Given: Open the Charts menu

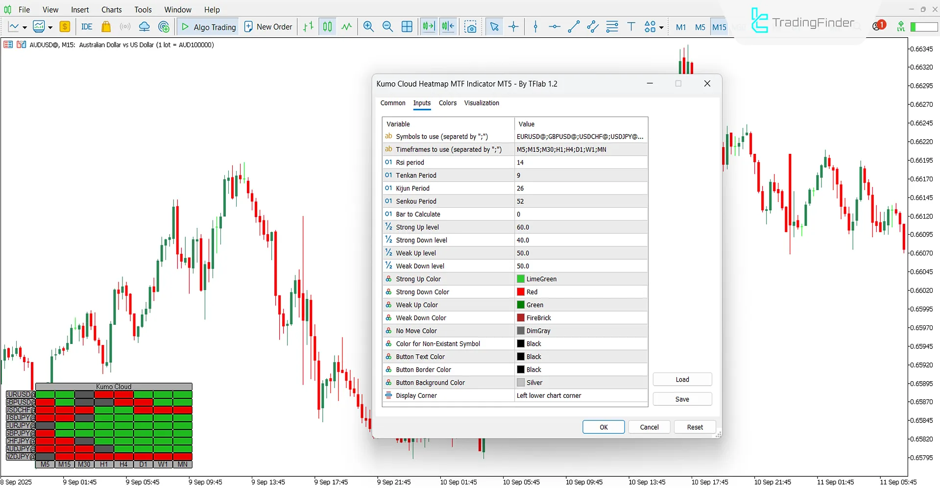Looking at the screenshot, I should (x=111, y=9).
